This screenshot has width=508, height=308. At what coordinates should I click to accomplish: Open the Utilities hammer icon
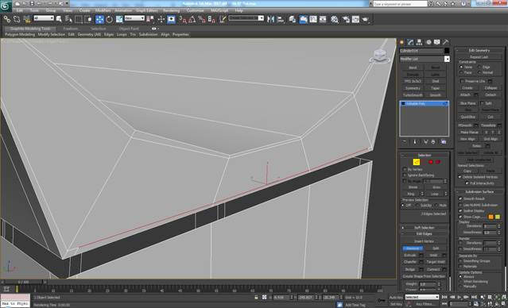click(446, 42)
